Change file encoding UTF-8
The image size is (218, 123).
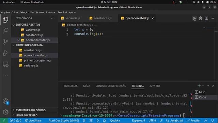(152, 120)
